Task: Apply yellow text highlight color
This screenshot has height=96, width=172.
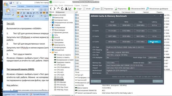Action: pyautogui.click(x=18, y=16)
